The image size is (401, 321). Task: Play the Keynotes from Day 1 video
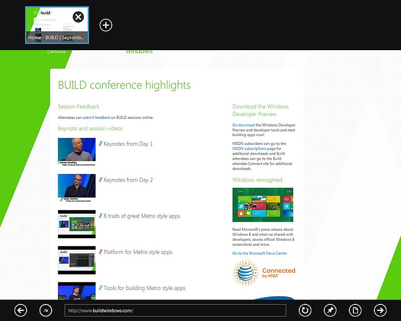point(76,151)
